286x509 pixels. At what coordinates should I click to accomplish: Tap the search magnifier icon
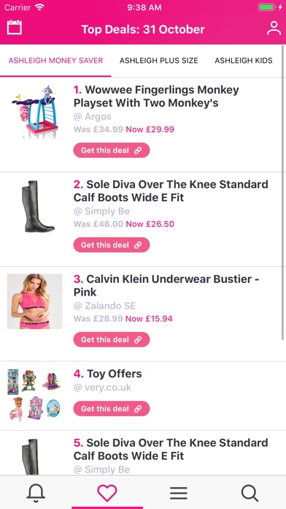pyautogui.click(x=250, y=493)
